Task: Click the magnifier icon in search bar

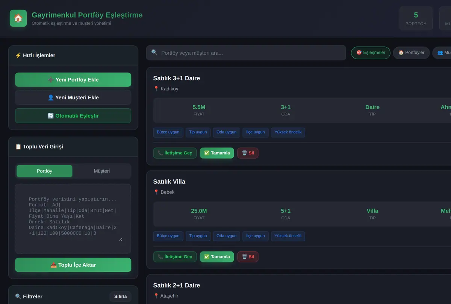Action: point(154,52)
